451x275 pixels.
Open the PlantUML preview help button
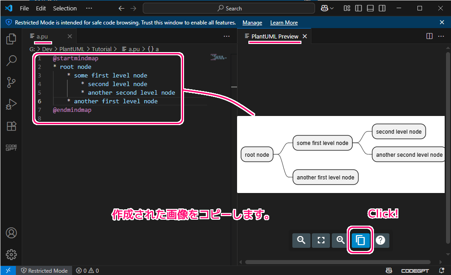click(x=381, y=240)
